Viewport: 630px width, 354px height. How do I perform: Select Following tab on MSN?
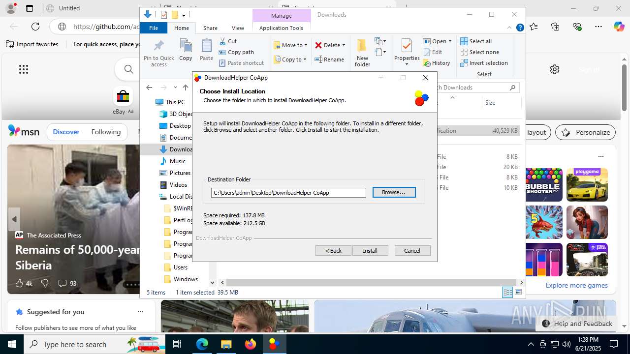click(106, 132)
